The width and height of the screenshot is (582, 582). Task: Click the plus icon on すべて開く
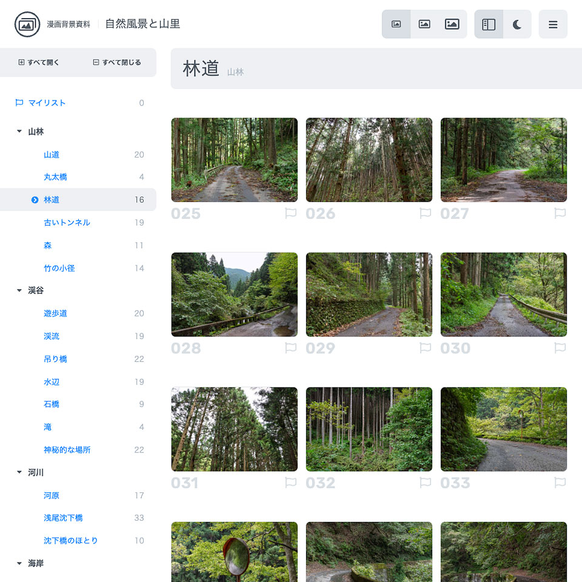tap(21, 62)
